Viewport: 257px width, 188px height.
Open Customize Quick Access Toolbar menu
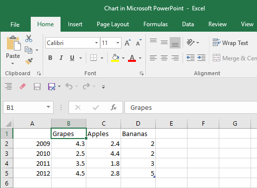(103, 87)
